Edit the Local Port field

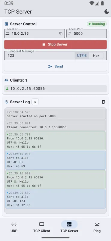point(86,33)
